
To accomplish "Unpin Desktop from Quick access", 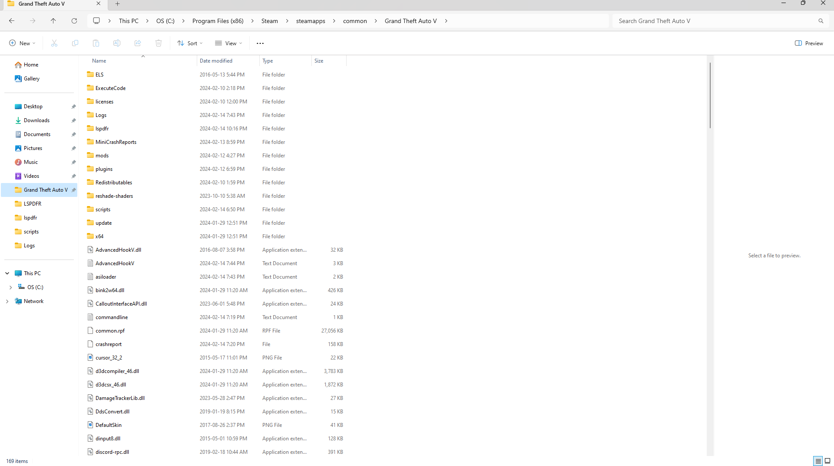I will (73, 107).
